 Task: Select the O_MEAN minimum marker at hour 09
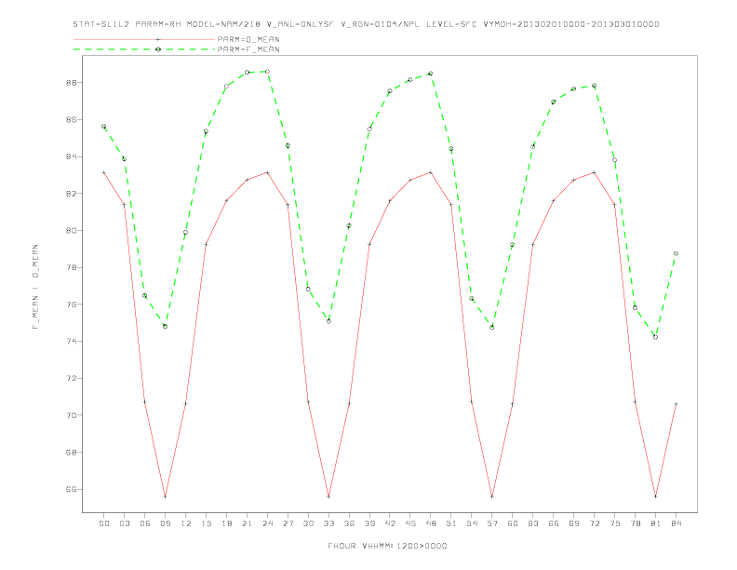[165, 496]
